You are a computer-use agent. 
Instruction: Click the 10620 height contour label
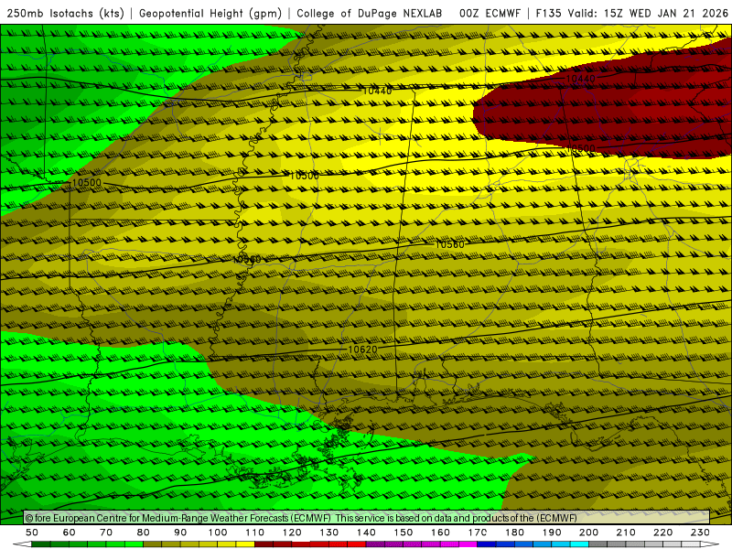[x=362, y=350]
